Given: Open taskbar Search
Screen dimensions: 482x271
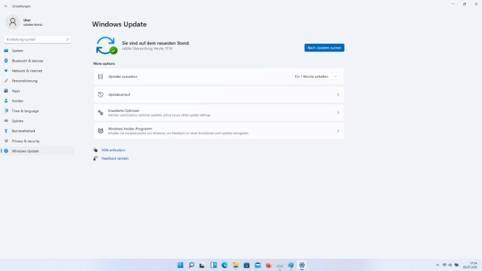Looking at the screenshot, I should [192, 265].
